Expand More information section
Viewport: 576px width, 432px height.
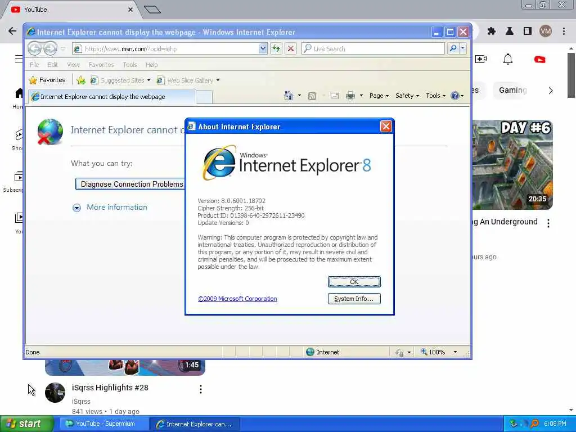pyautogui.click(x=110, y=207)
